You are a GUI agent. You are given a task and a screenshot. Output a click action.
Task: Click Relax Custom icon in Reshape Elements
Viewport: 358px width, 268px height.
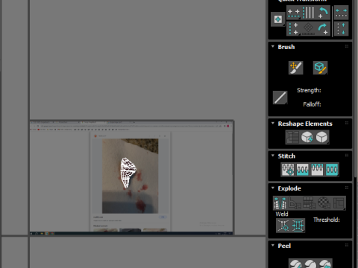[x=322, y=137]
